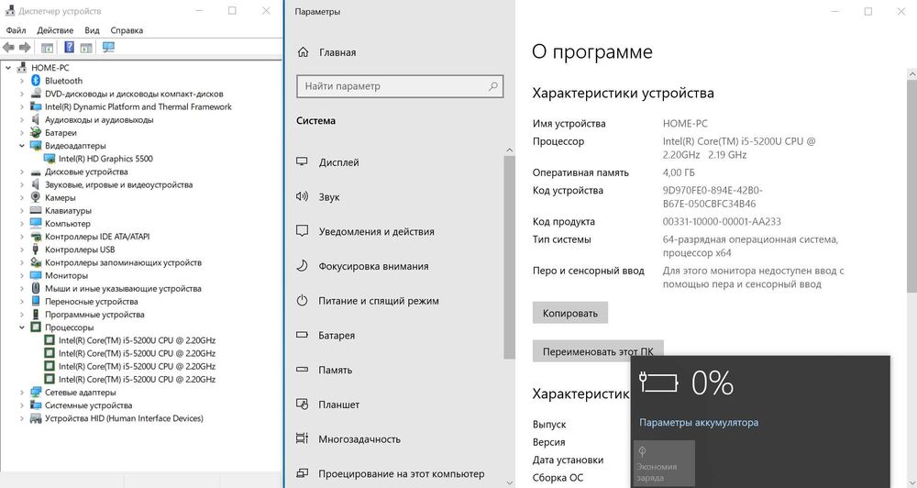Viewport: 917px width, 488px height.
Task: Click the blue Help icon in Device Manager toolbar
Action: [69, 48]
